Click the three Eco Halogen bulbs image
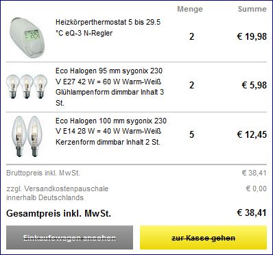 coord(27,86)
